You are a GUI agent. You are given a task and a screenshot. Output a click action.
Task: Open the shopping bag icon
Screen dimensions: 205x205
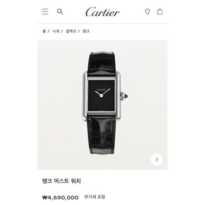point(160,12)
